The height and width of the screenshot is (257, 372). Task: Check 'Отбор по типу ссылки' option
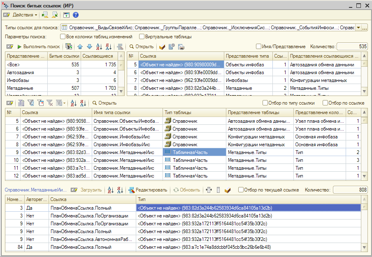coord(265,103)
